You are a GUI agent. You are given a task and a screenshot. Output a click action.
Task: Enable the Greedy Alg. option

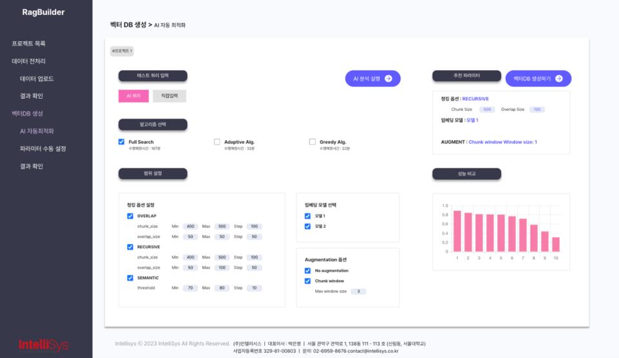point(313,142)
